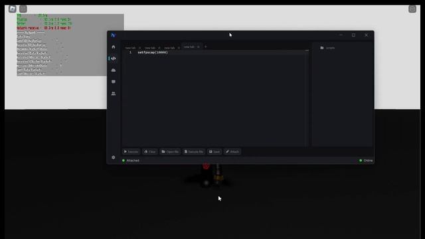The width and height of the screenshot is (425, 239).
Task: Select the code editor sidebar icon
Action: pyautogui.click(x=114, y=58)
